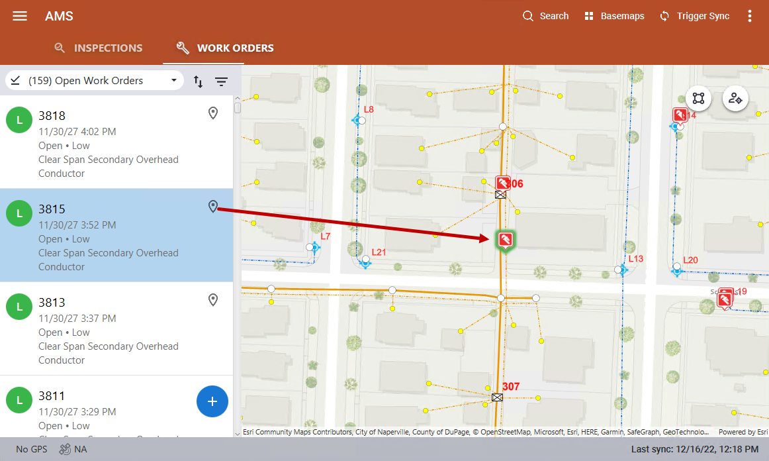The height and width of the screenshot is (461, 769).
Task: Click the user location settings icon
Action: tap(735, 99)
